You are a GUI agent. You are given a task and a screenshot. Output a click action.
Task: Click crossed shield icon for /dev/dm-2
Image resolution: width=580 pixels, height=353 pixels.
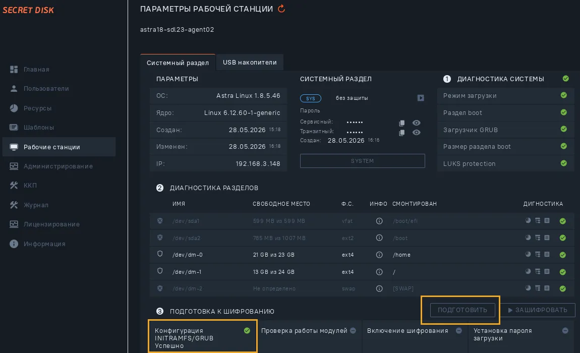(160, 288)
